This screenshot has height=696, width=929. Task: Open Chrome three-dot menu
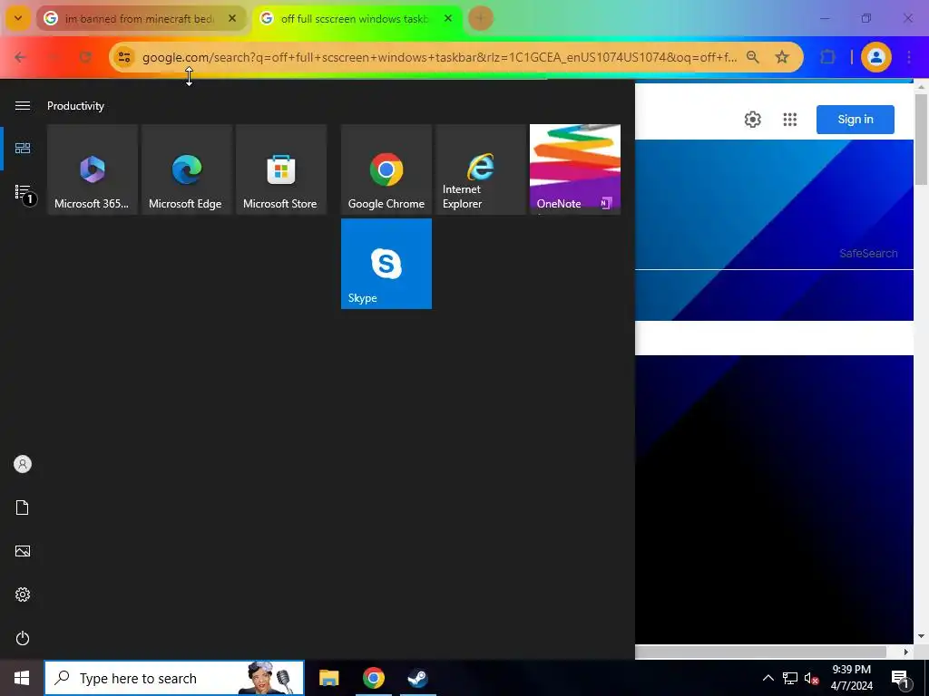click(909, 57)
